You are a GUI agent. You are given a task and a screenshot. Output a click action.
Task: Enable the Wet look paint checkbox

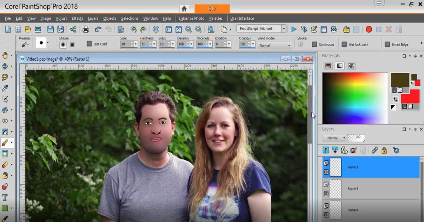pos(344,44)
